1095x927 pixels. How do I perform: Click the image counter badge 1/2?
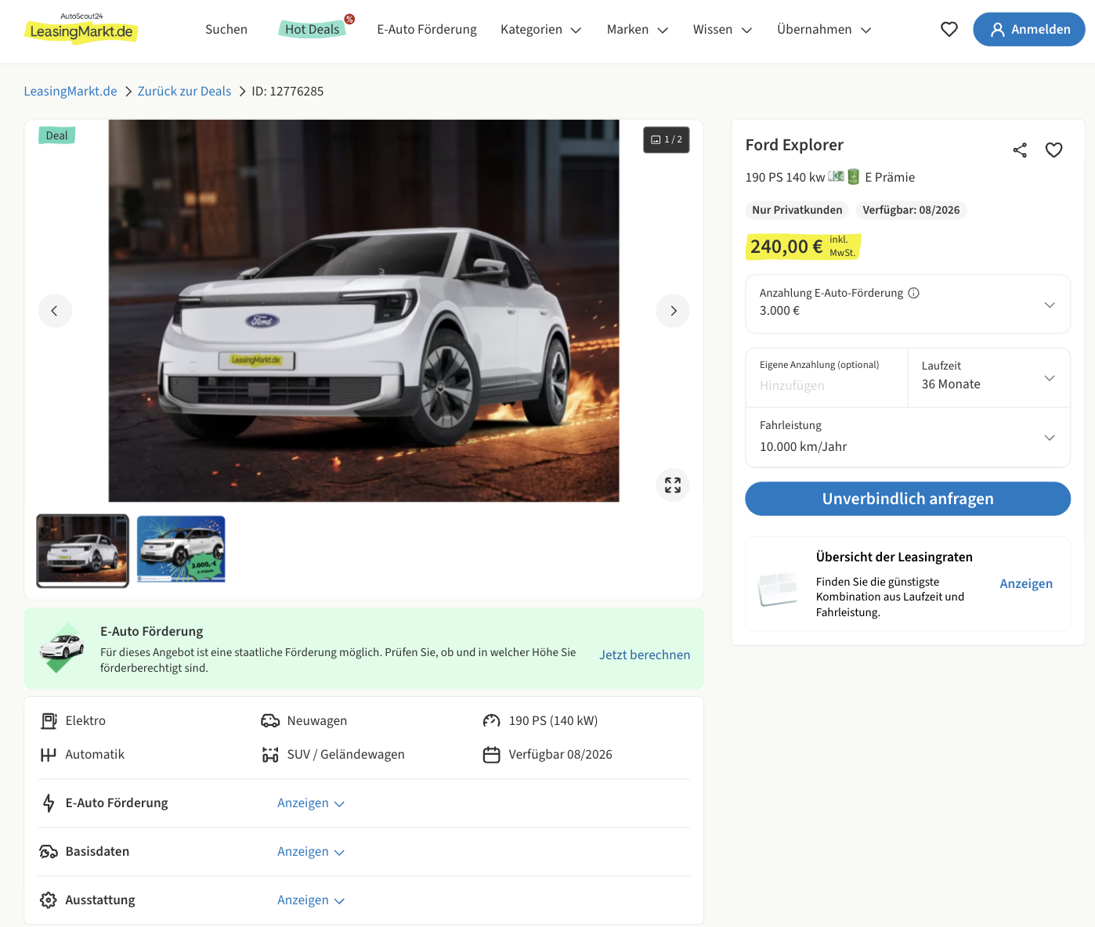[666, 140]
